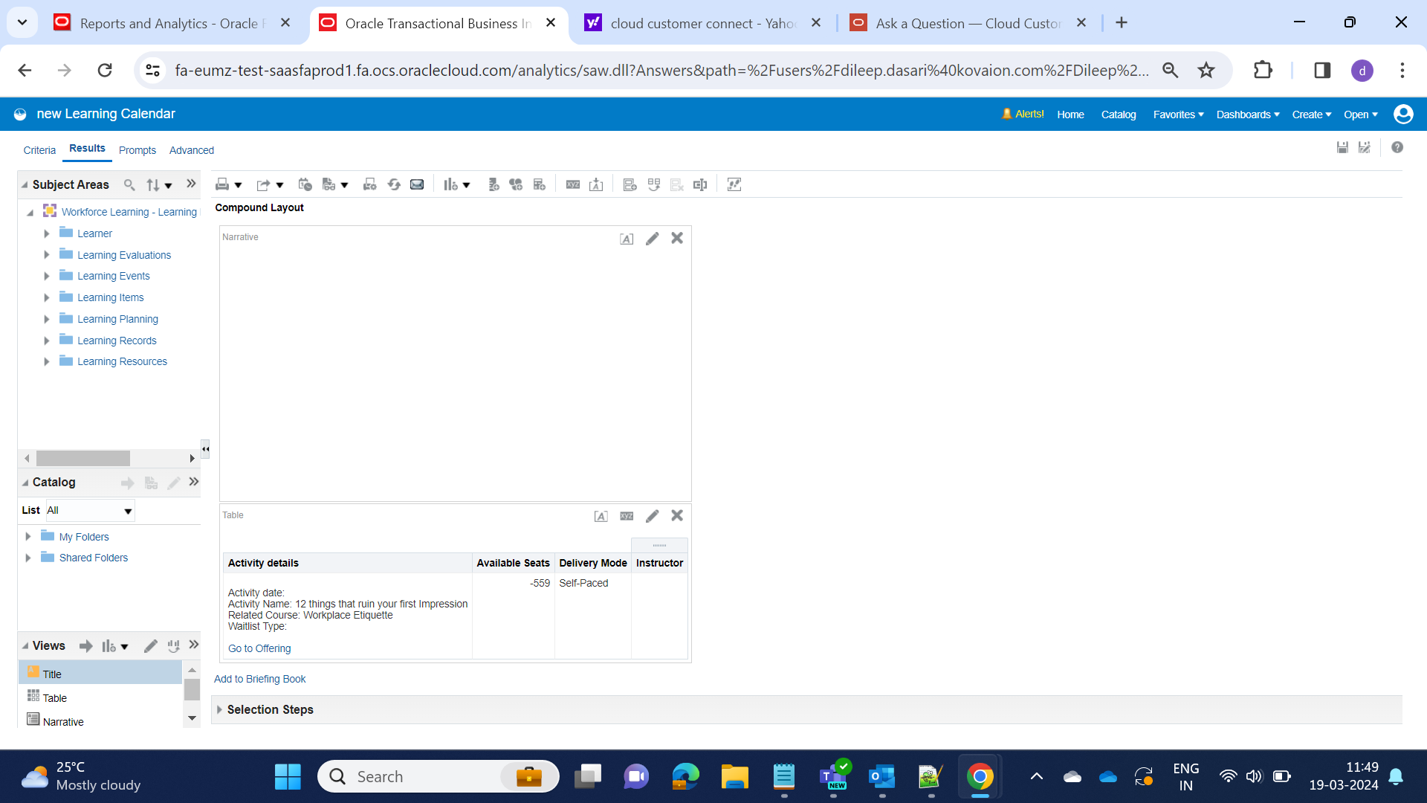Open the Dashboards menu
This screenshot has width=1427, height=803.
pos(1248,115)
